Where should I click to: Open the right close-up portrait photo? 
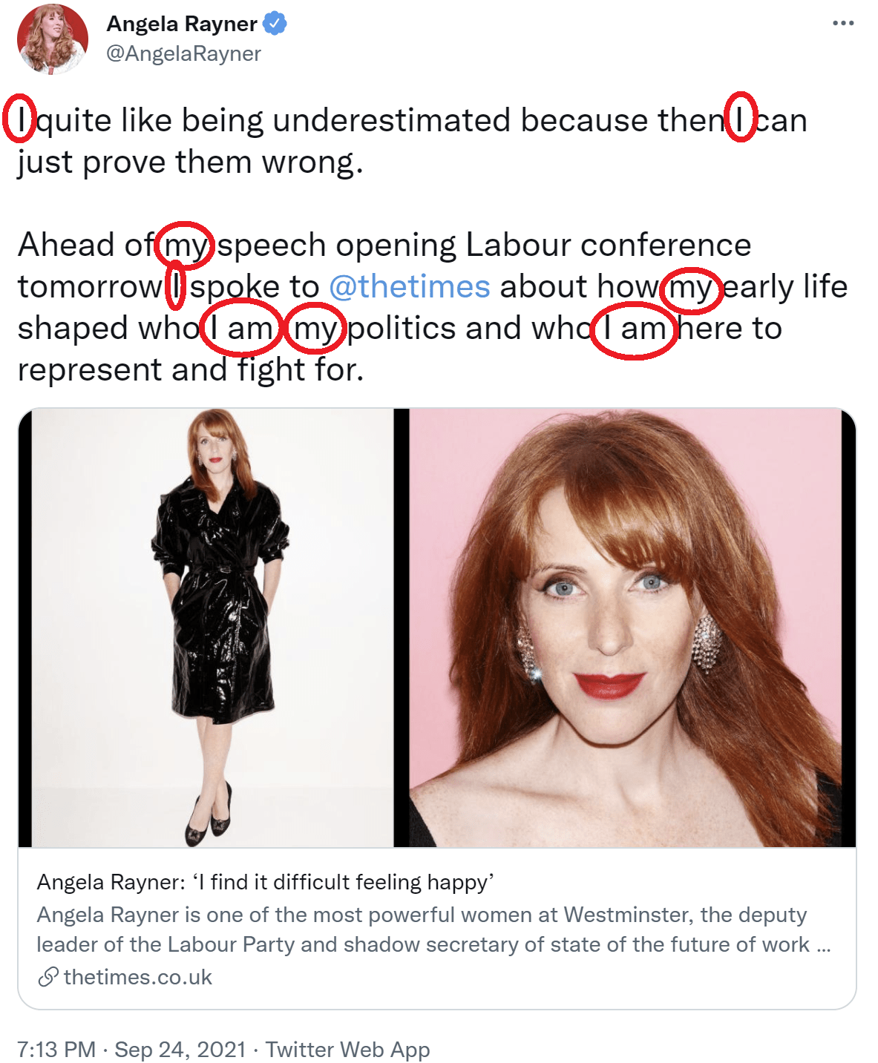tap(626, 628)
